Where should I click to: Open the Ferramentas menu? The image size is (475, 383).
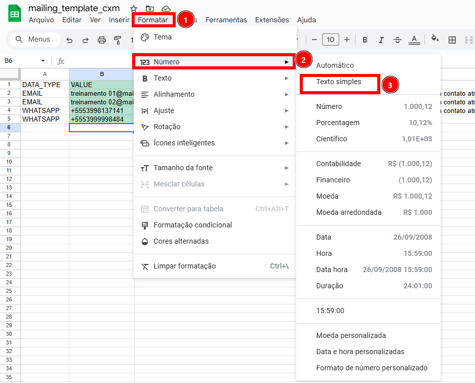click(x=226, y=20)
